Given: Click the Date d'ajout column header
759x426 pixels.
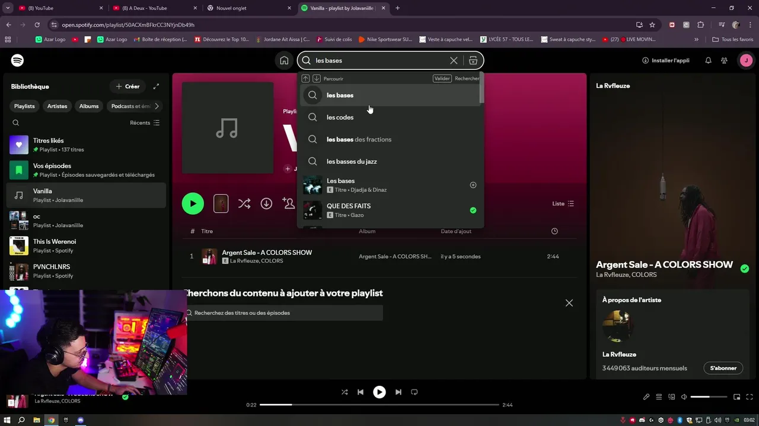Looking at the screenshot, I should click(x=456, y=231).
